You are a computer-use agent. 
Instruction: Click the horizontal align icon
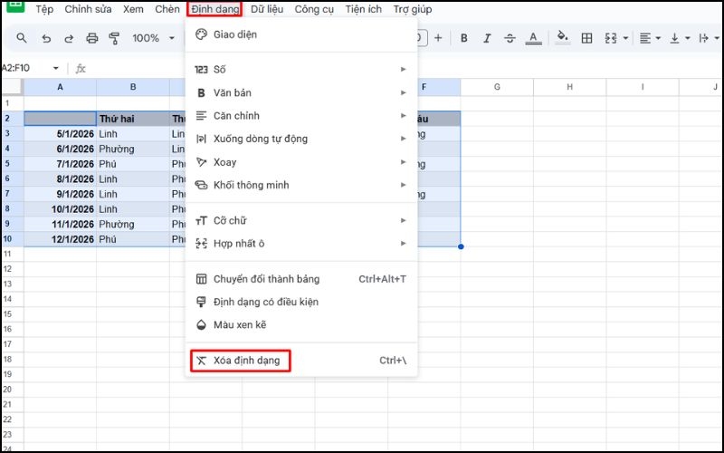pos(645,38)
